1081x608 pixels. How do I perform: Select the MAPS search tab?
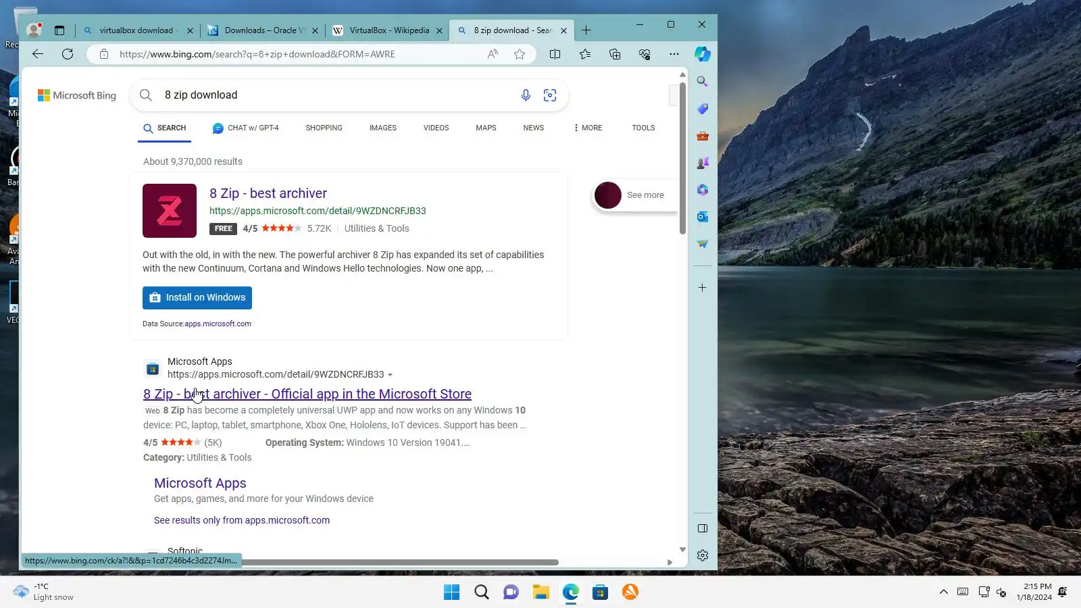(x=486, y=128)
